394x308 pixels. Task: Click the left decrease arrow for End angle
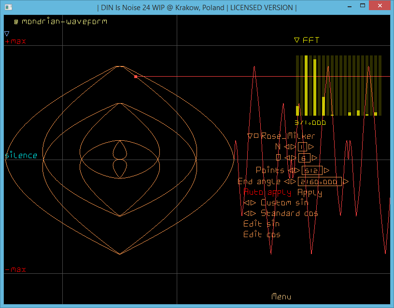coord(286,182)
